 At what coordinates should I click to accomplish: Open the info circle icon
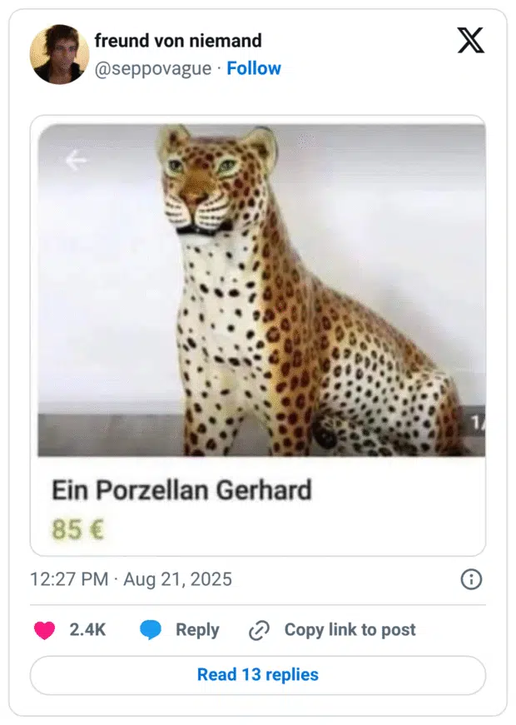click(x=471, y=579)
